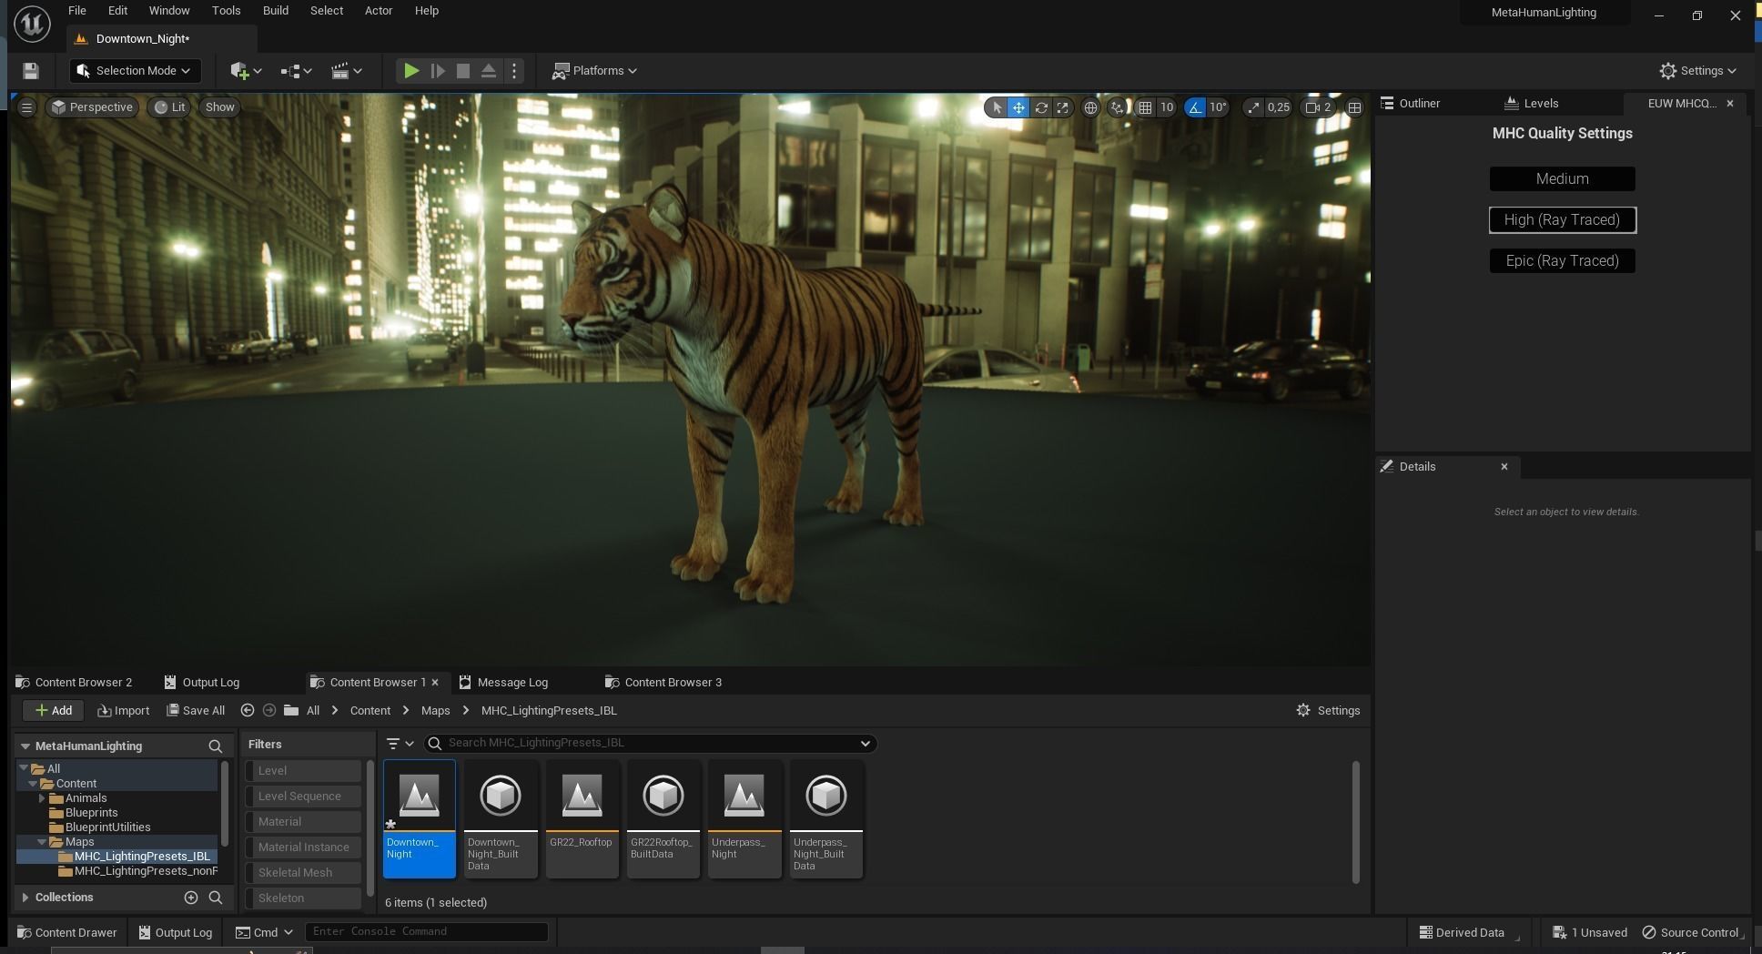This screenshot has height=954, width=1762.
Task: Change scale snap value 0,25
Action: [1279, 107]
